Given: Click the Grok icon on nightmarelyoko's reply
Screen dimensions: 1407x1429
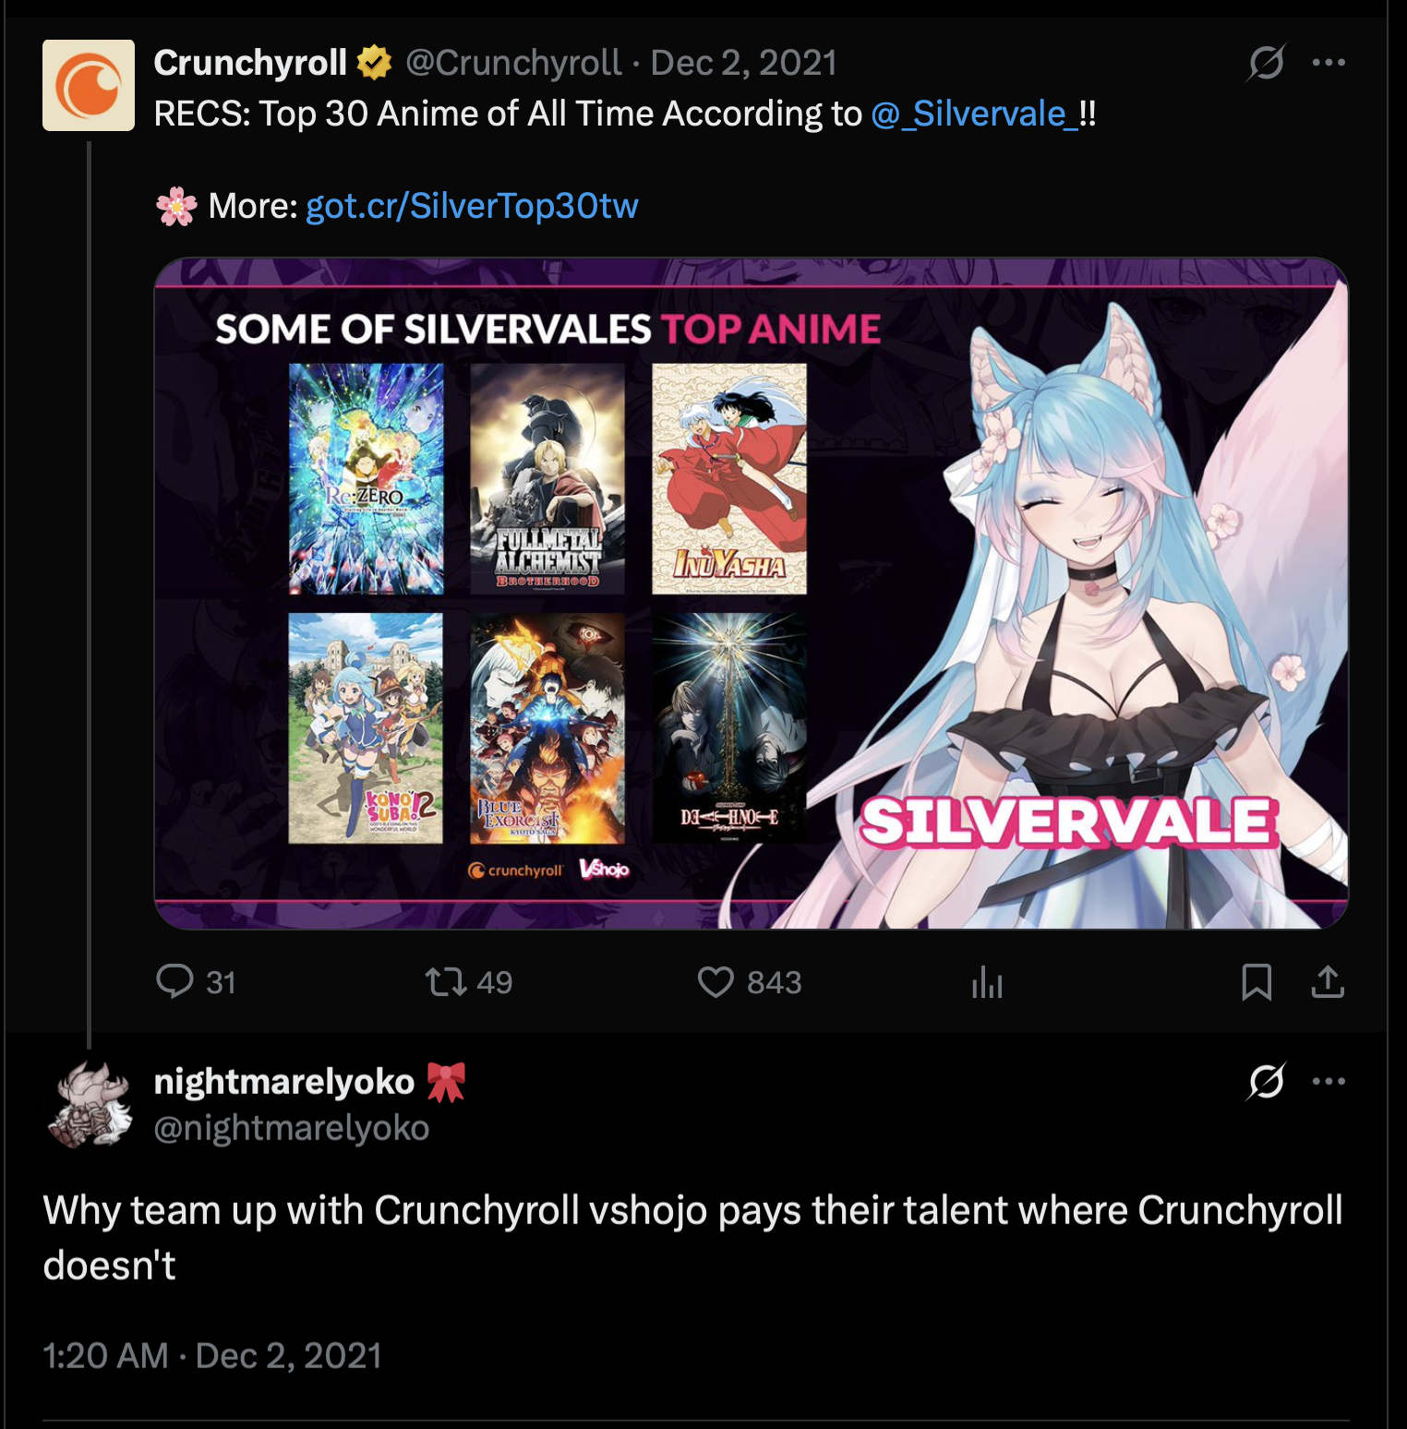Looking at the screenshot, I should (1266, 1081).
